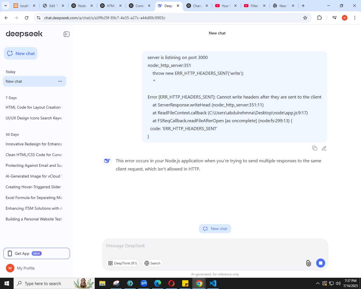Image resolution: width=361 pixels, height=289 pixels.
Task: Reload the current page
Action: point(27,18)
